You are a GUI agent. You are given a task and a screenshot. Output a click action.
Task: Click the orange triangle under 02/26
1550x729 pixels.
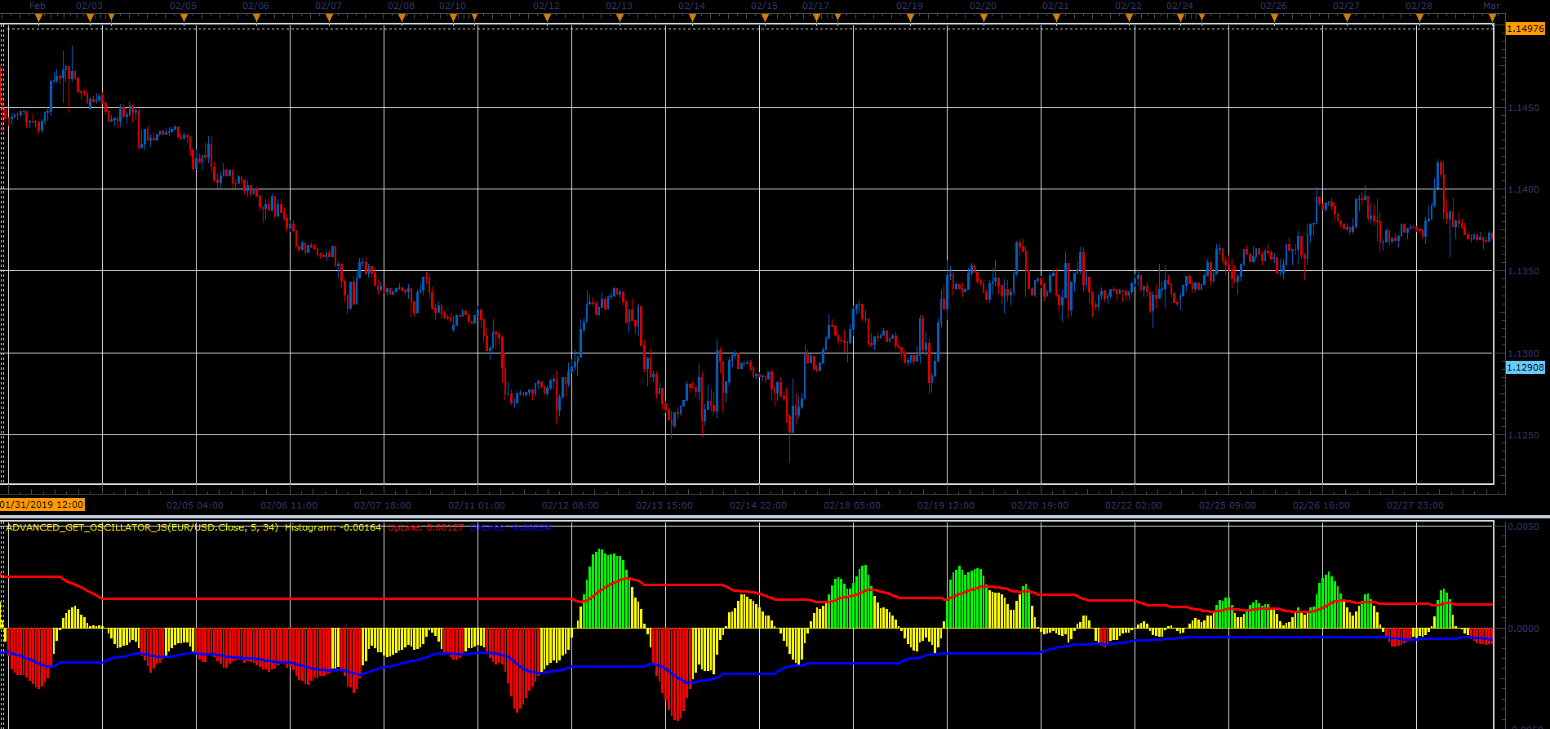pos(1274,17)
